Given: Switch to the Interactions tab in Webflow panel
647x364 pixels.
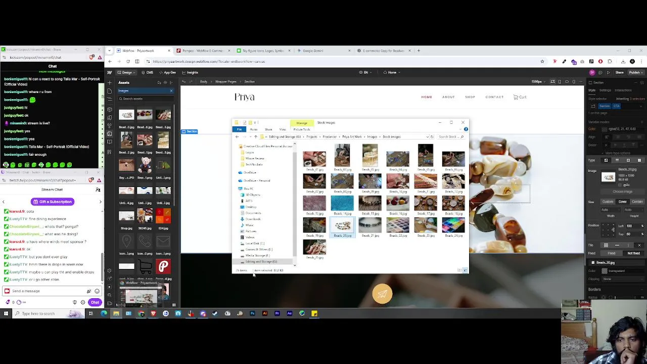Looking at the screenshot, I should click(623, 90).
